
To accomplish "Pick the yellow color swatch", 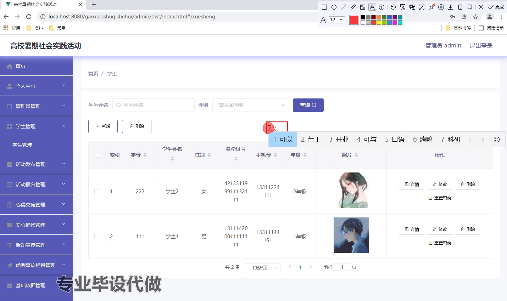I will [379, 23].
